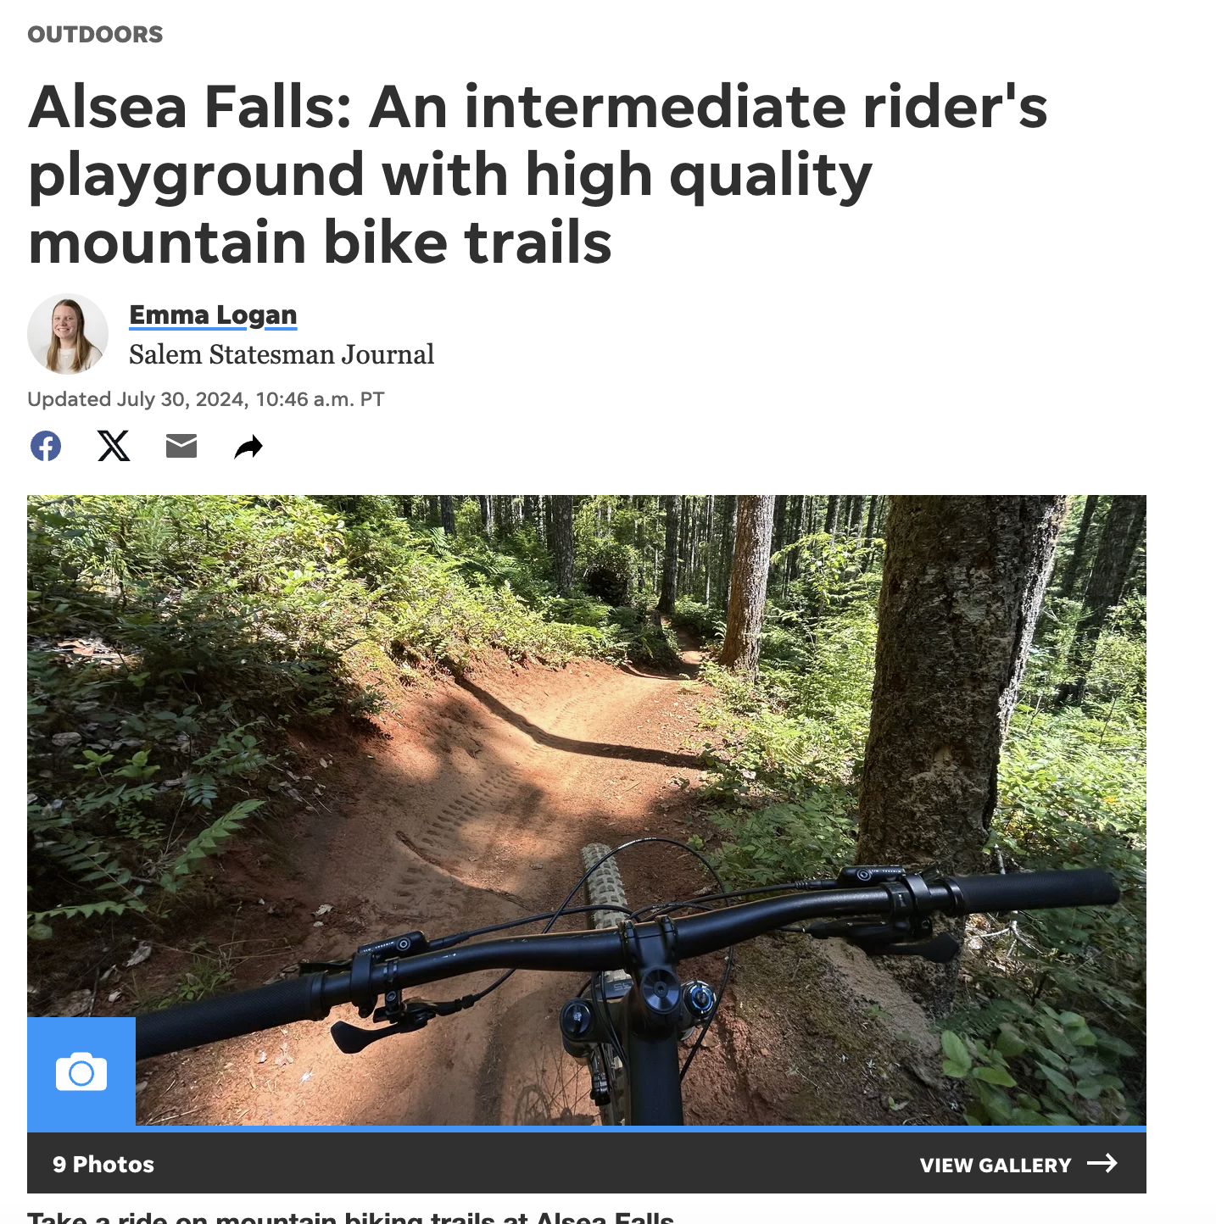Click the updated date and time text

pyautogui.click(x=206, y=399)
